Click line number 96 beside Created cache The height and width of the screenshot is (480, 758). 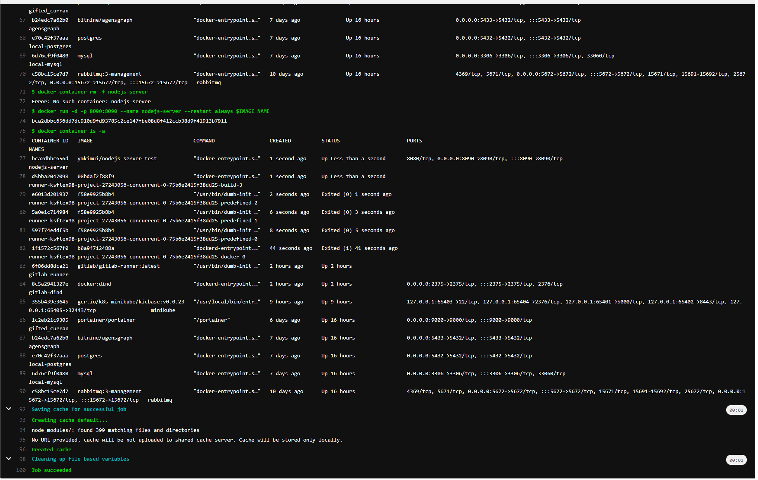point(22,449)
